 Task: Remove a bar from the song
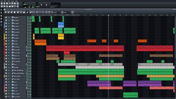pyautogui.click(x=49, y=12)
